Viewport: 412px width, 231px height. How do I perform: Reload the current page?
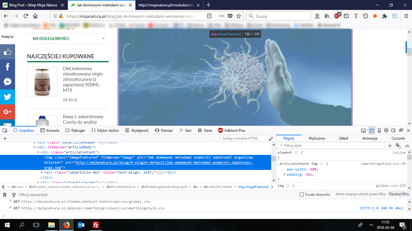(x=26, y=16)
